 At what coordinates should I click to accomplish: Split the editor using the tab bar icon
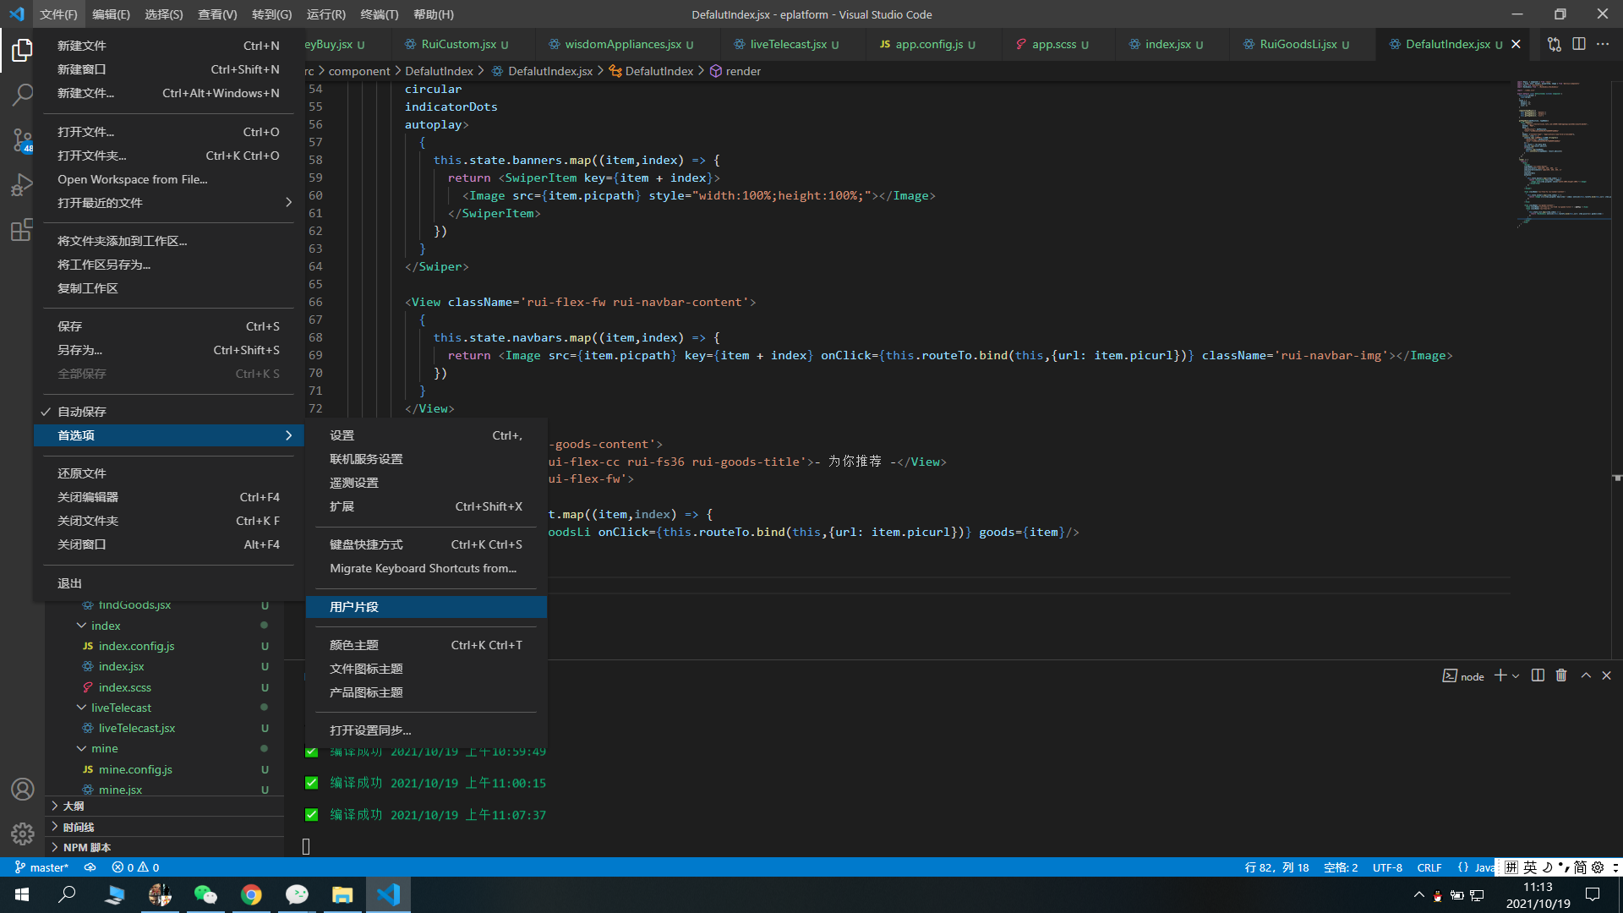(x=1579, y=44)
